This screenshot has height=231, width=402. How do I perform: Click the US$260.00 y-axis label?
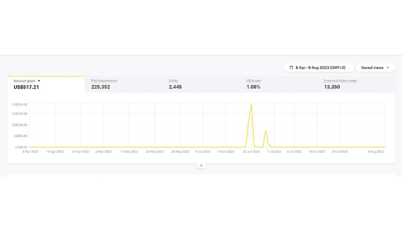tap(20, 104)
